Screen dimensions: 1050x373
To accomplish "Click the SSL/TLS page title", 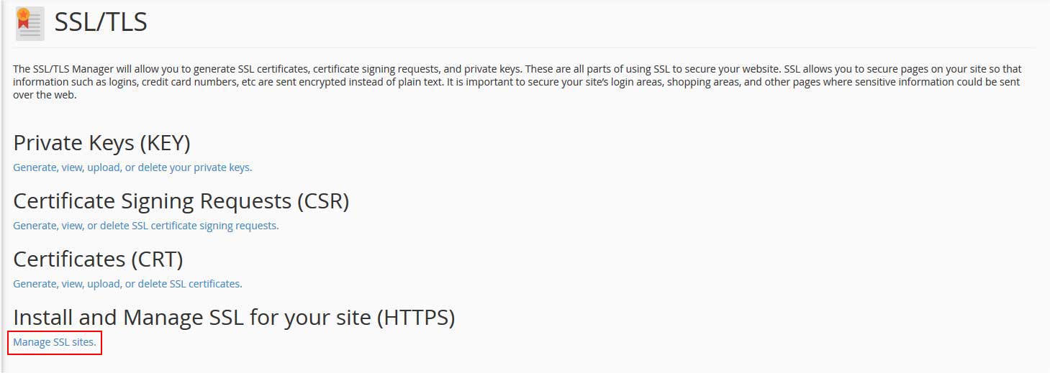I will click(x=101, y=23).
